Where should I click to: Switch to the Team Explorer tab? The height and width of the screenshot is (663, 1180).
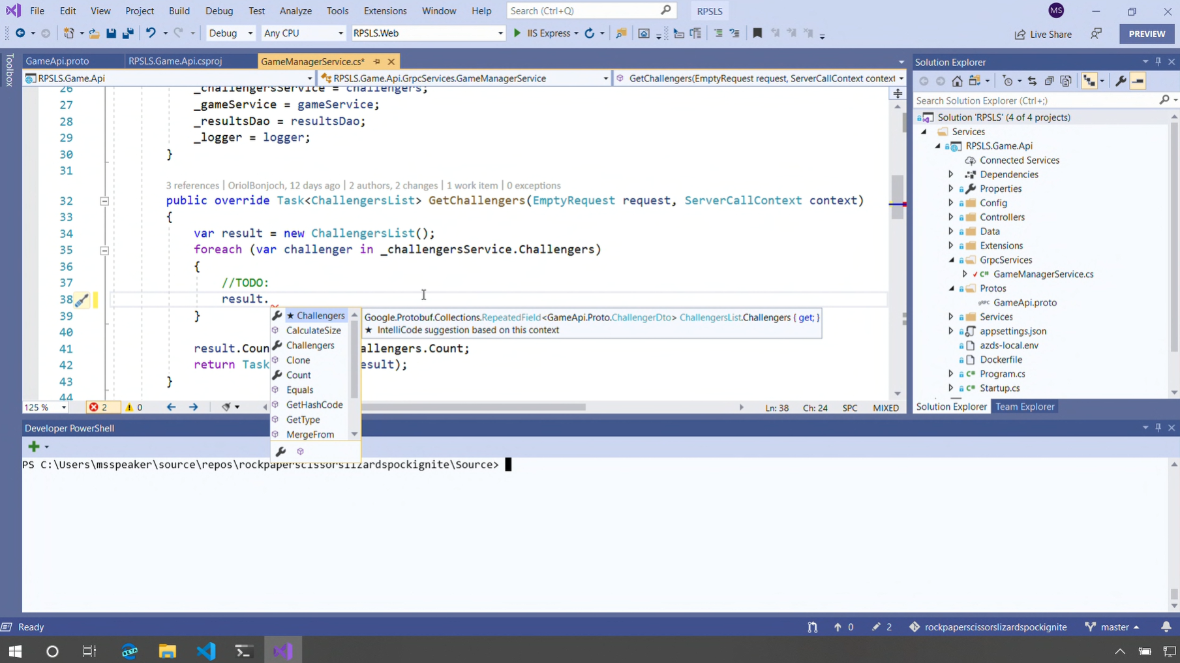[1024, 407]
